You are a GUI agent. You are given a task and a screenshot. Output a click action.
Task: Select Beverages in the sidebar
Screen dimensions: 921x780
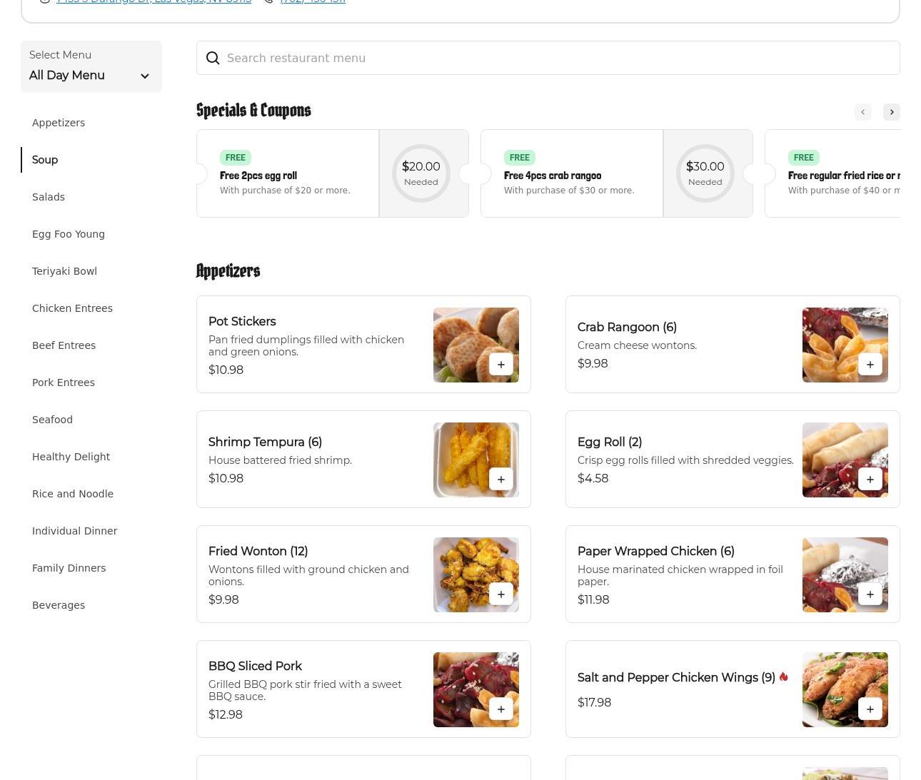[59, 605]
